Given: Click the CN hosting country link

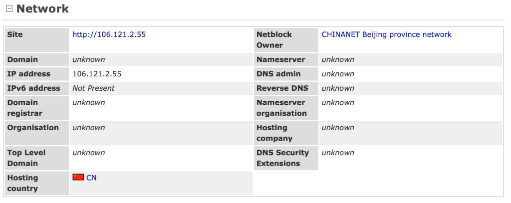Looking at the screenshot, I should pyautogui.click(x=91, y=178).
